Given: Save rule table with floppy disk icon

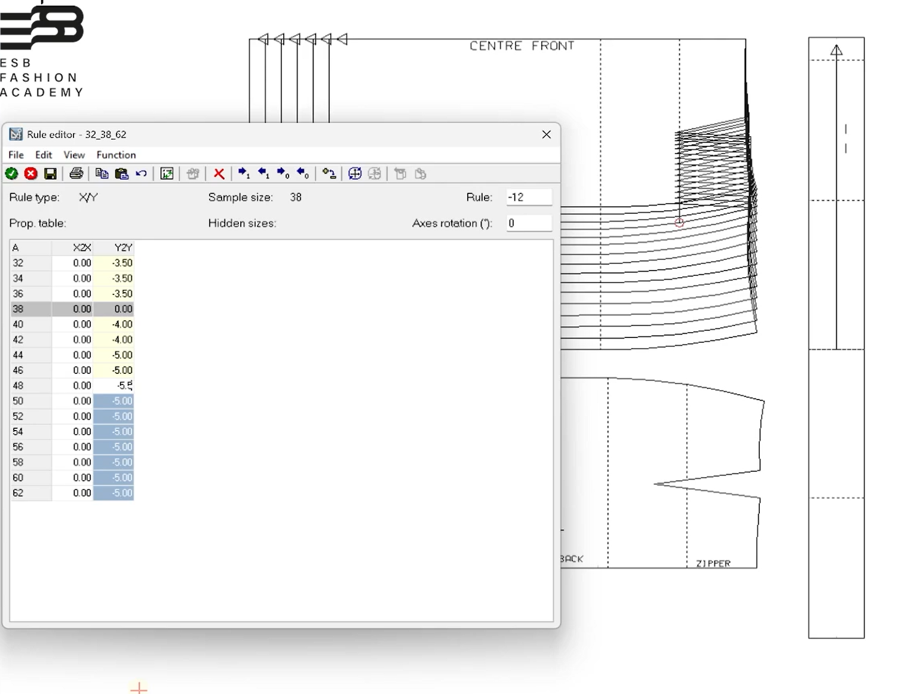Looking at the screenshot, I should pos(50,174).
